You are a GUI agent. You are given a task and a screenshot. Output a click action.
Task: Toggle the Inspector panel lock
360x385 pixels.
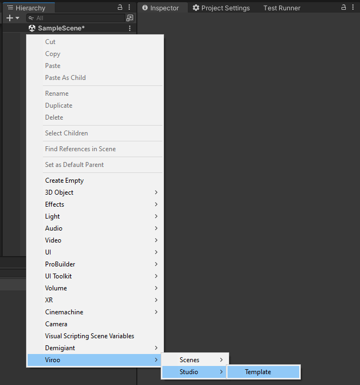click(343, 8)
